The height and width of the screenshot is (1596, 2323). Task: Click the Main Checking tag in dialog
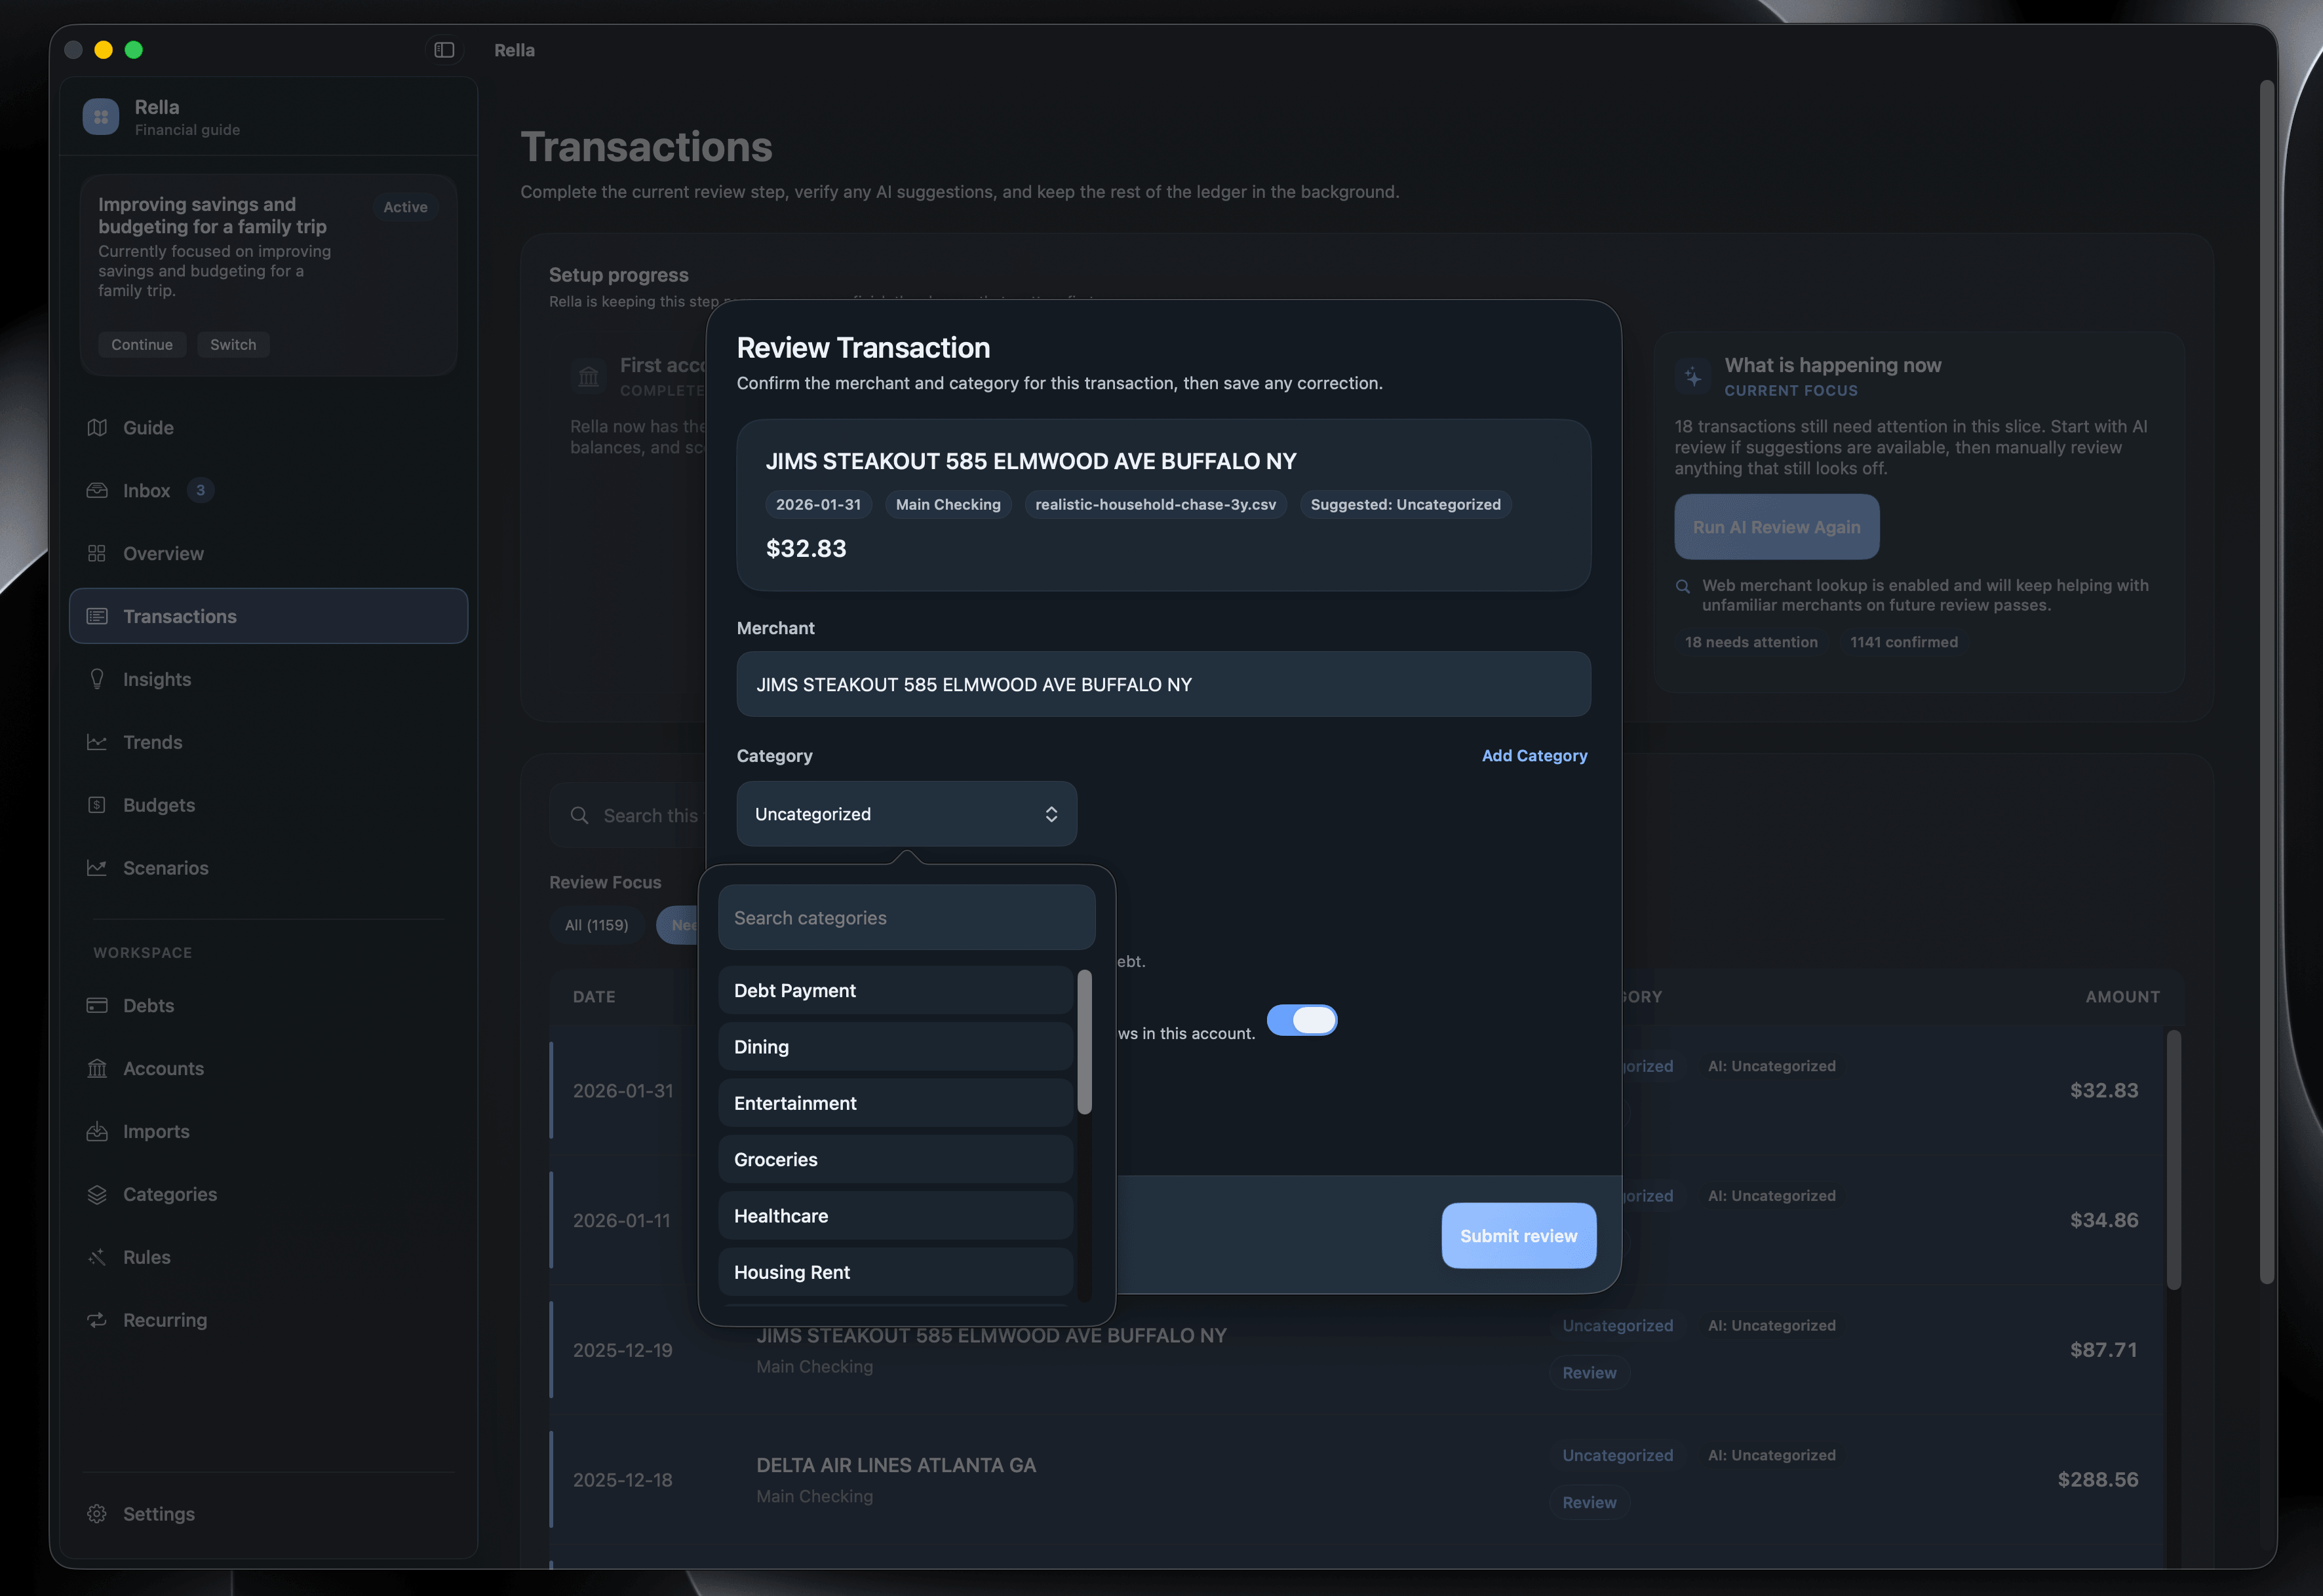coord(947,505)
